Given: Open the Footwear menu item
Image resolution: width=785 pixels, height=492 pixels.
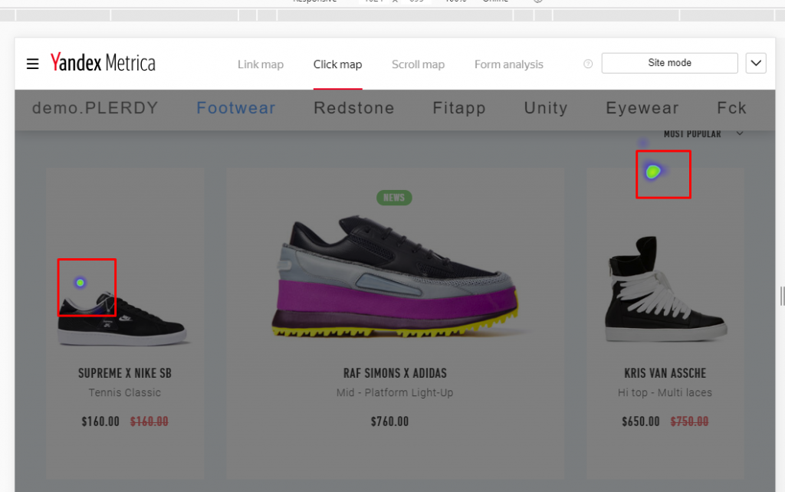Looking at the screenshot, I should click(x=236, y=108).
